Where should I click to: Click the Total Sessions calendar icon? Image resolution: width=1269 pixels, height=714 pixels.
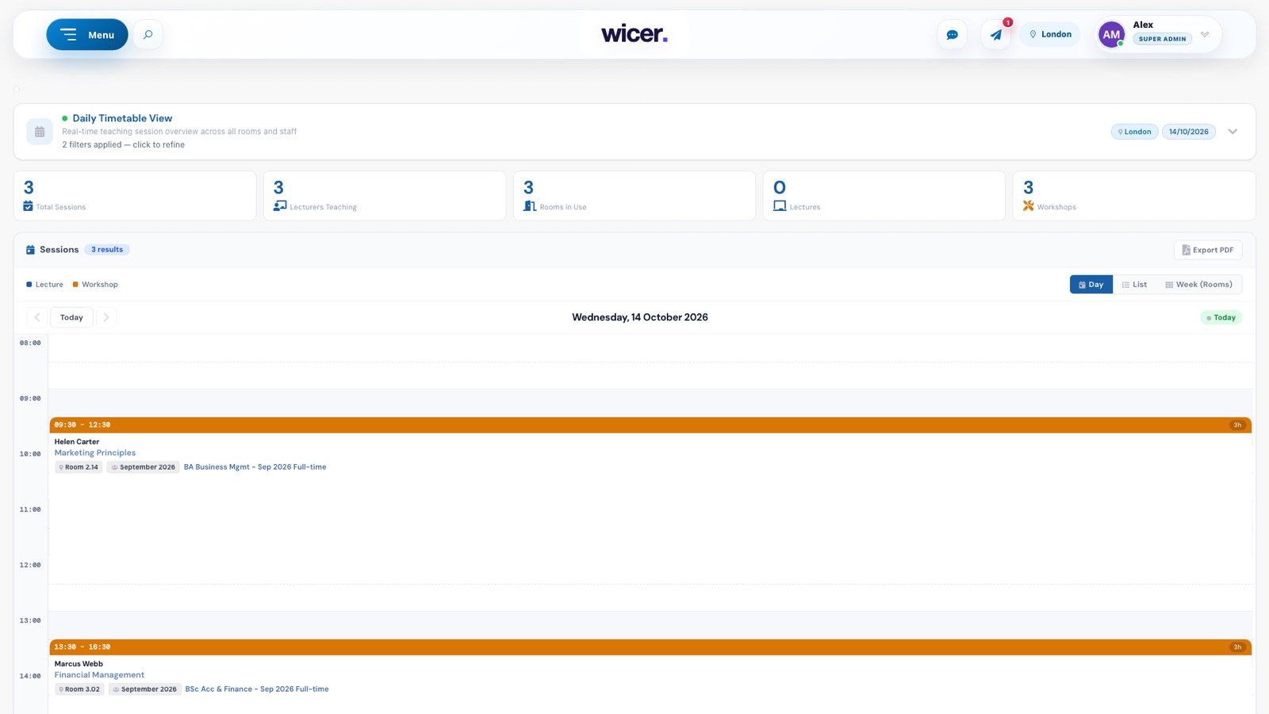click(x=29, y=206)
